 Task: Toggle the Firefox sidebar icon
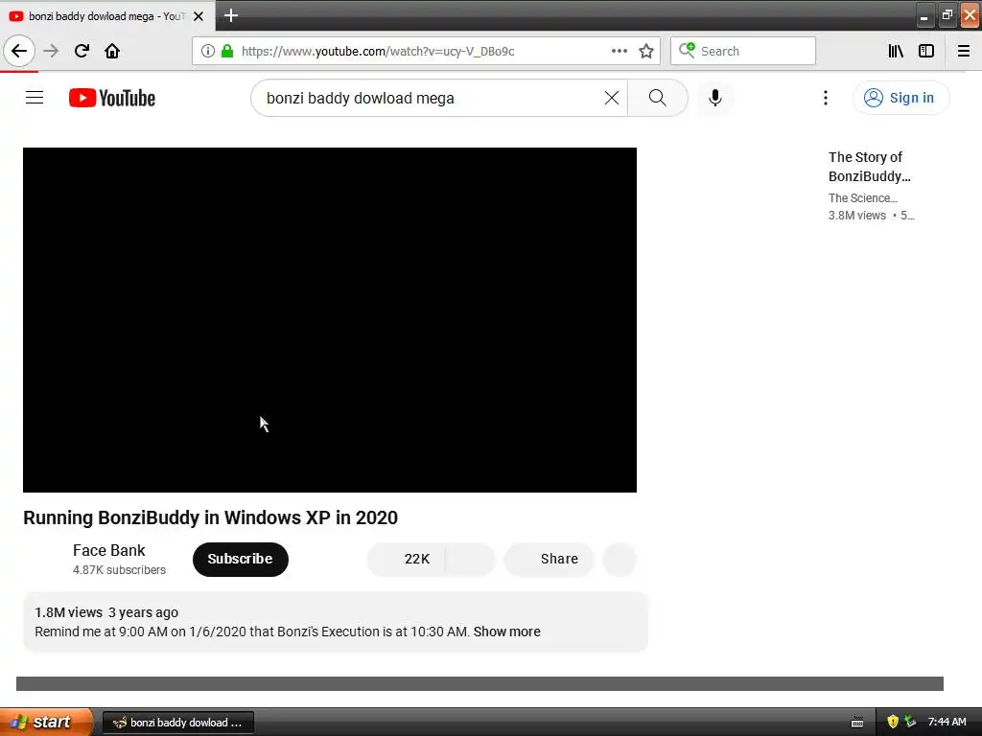point(926,51)
